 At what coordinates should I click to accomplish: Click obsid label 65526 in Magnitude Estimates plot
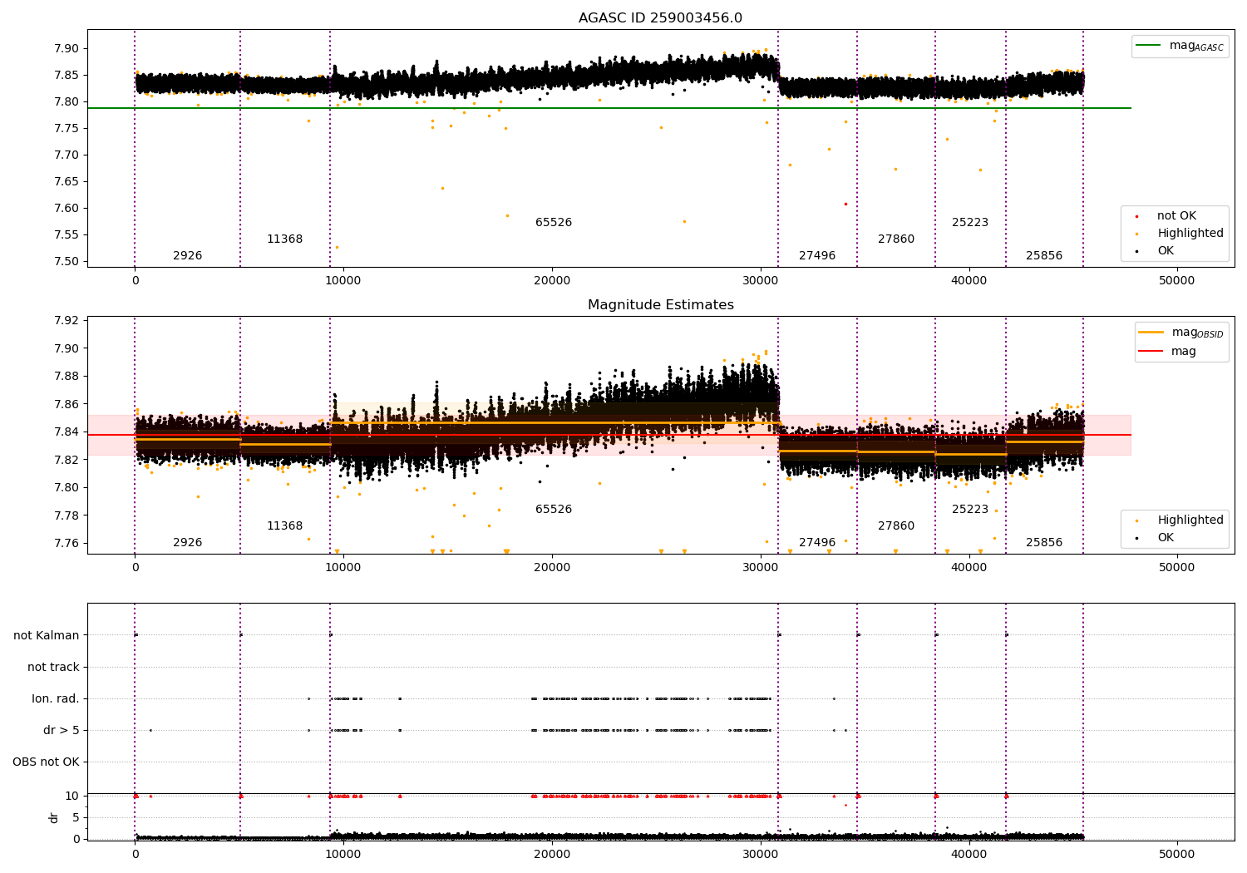(x=554, y=509)
